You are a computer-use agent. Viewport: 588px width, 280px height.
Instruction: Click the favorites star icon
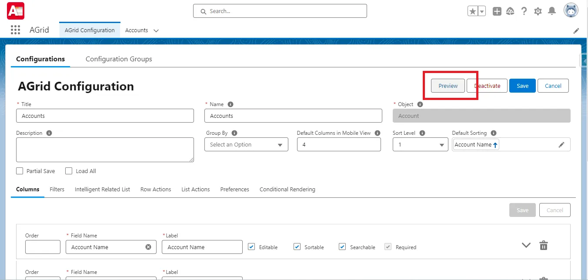click(473, 10)
